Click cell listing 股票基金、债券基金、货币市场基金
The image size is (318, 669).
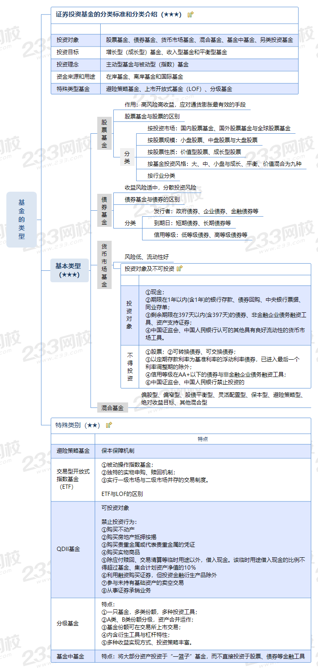(199, 40)
